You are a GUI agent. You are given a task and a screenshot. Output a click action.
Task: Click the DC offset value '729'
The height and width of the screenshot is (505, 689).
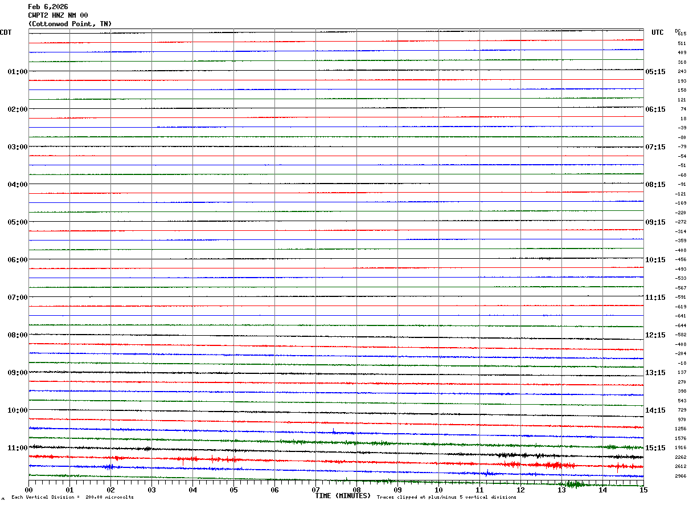[682, 410]
